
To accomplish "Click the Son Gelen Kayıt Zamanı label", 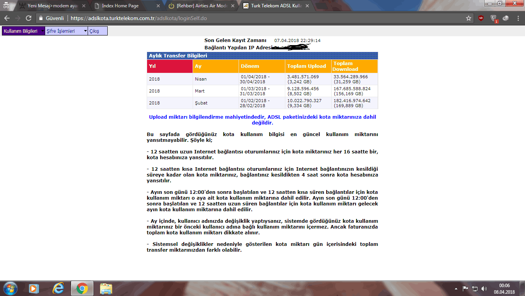I will [x=235, y=40].
